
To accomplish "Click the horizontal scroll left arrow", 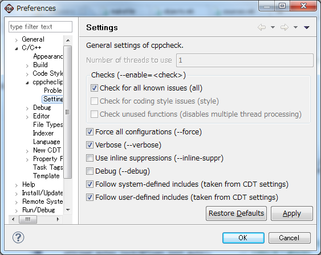I will 13,220.
